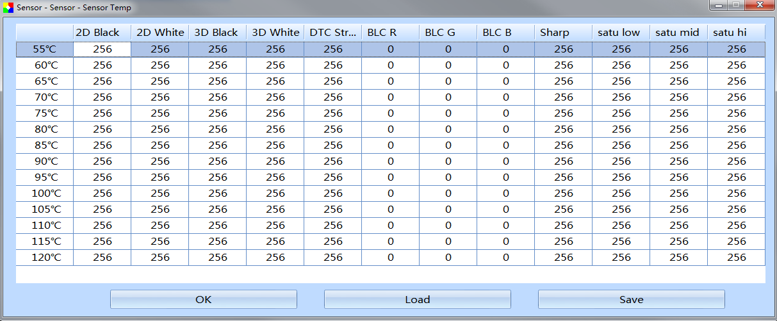Click the Save button
The width and height of the screenshot is (777, 321).
632,299
